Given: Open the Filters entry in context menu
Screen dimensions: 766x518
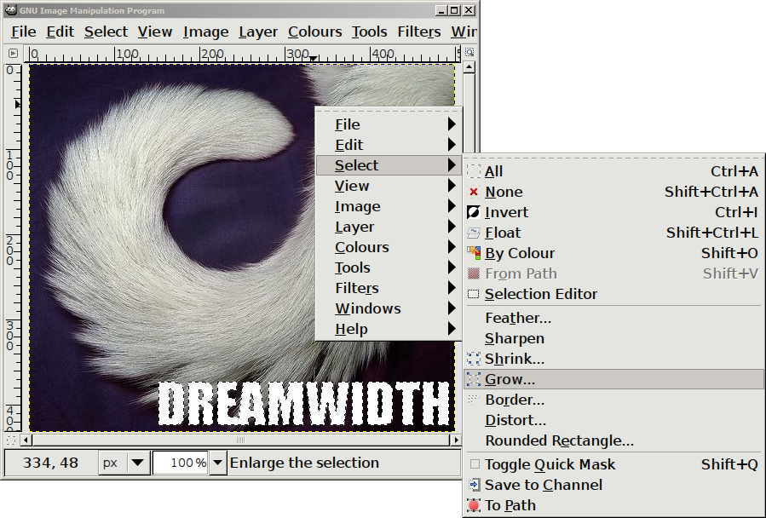Looking at the screenshot, I should (x=389, y=288).
